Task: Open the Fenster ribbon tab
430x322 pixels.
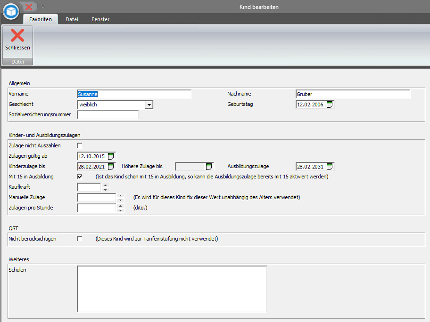Action: click(x=100, y=19)
